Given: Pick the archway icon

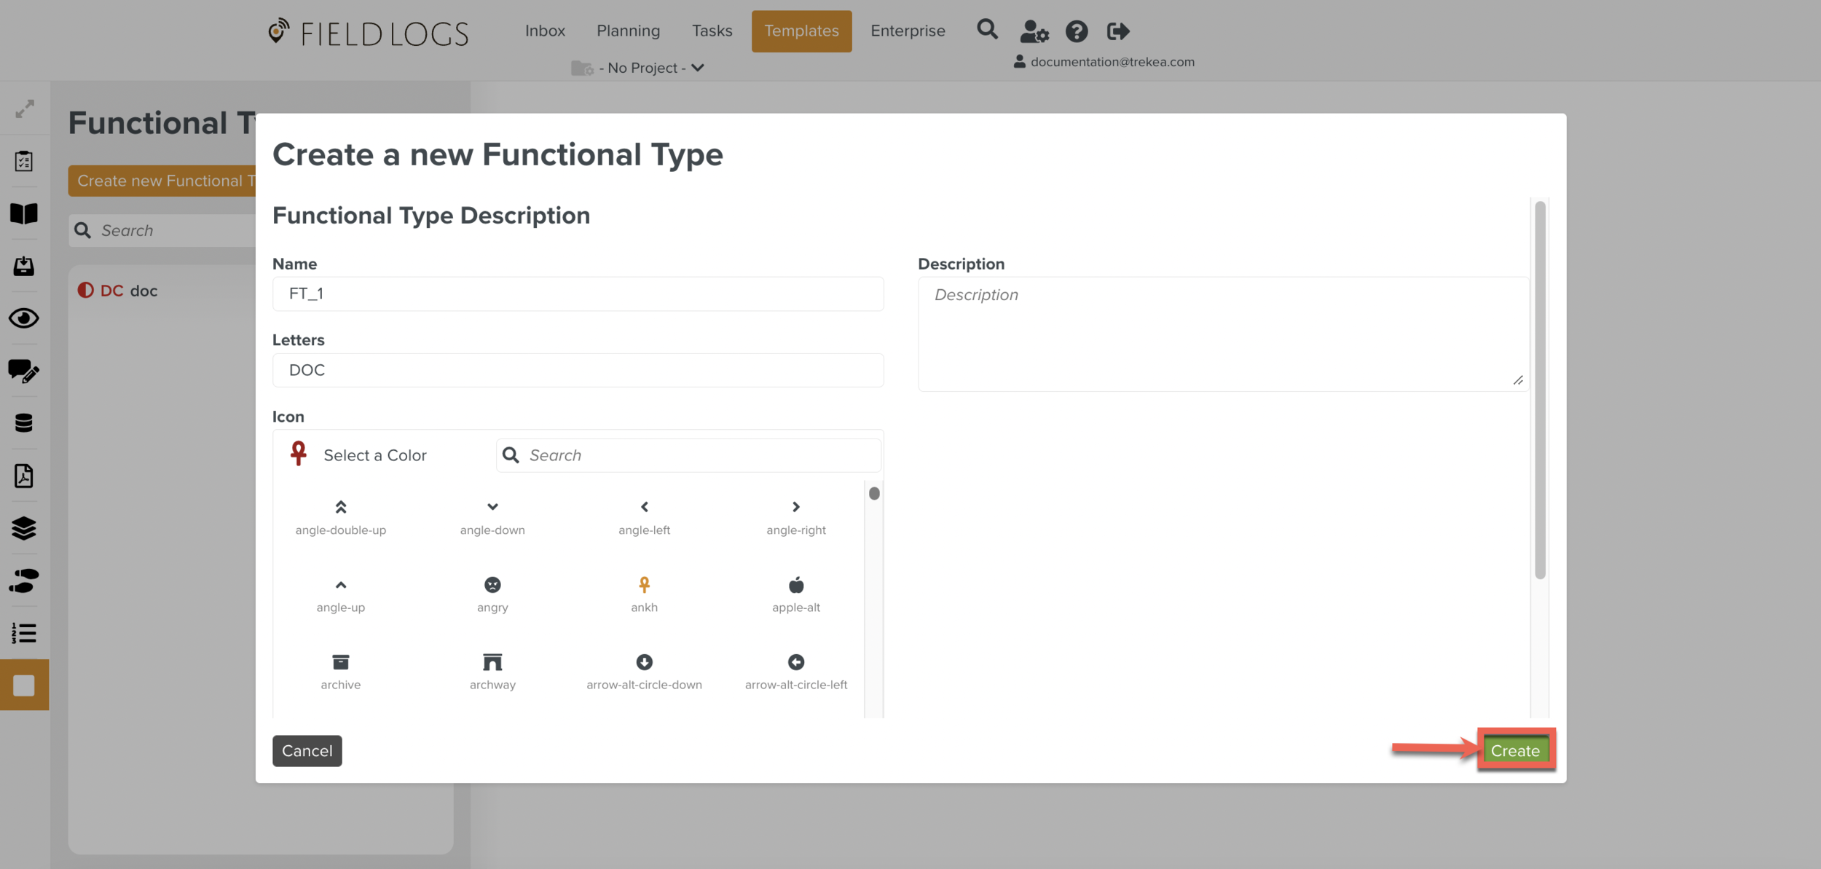Looking at the screenshot, I should pos(492,662).
